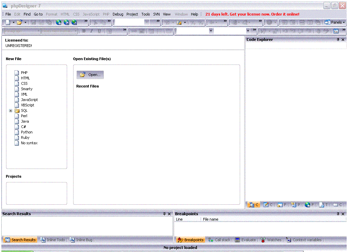Open the Go to menu
Viewport: 348px width, 252px height.
point(38,14)
